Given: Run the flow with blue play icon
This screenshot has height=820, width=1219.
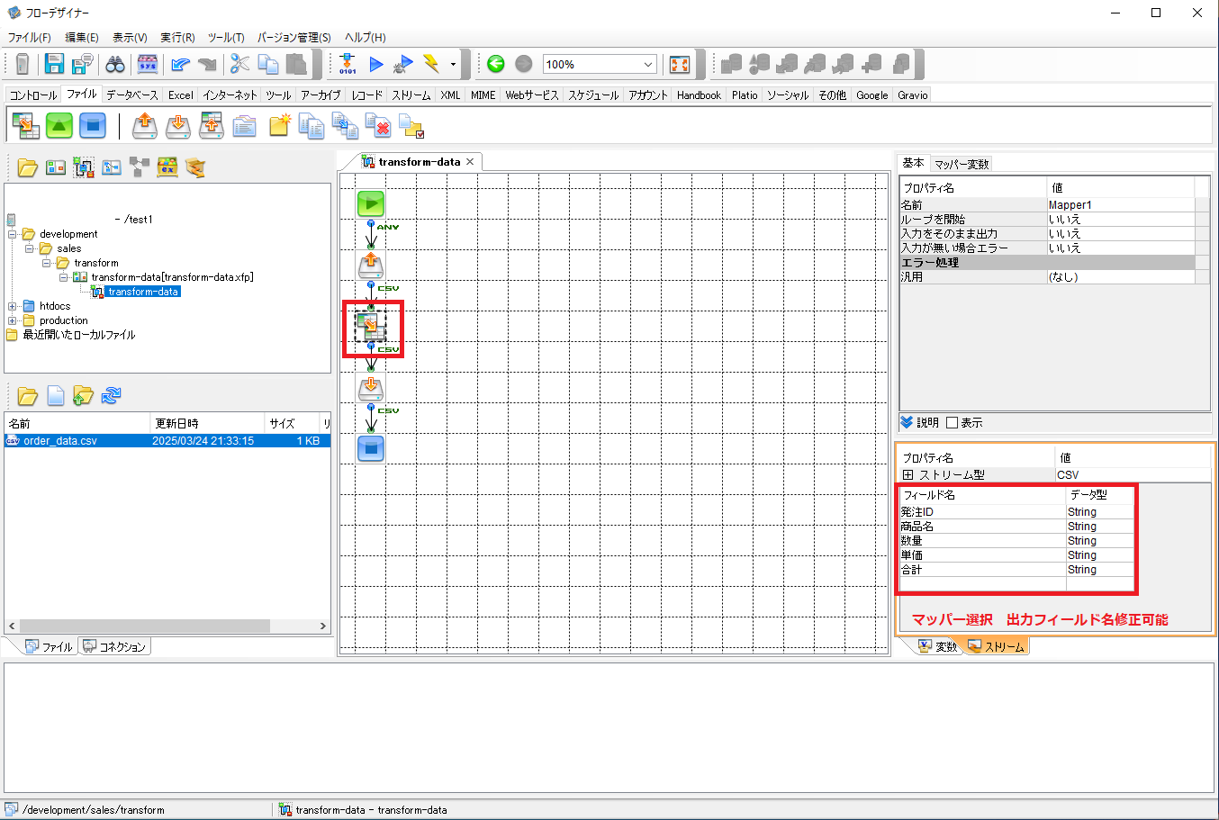Looking at the screenshot, I should [376, 64].
